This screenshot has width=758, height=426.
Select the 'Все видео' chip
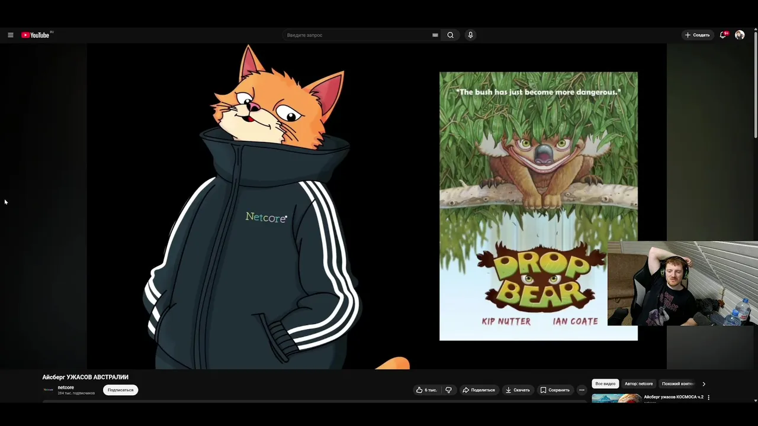coord(605,383)
